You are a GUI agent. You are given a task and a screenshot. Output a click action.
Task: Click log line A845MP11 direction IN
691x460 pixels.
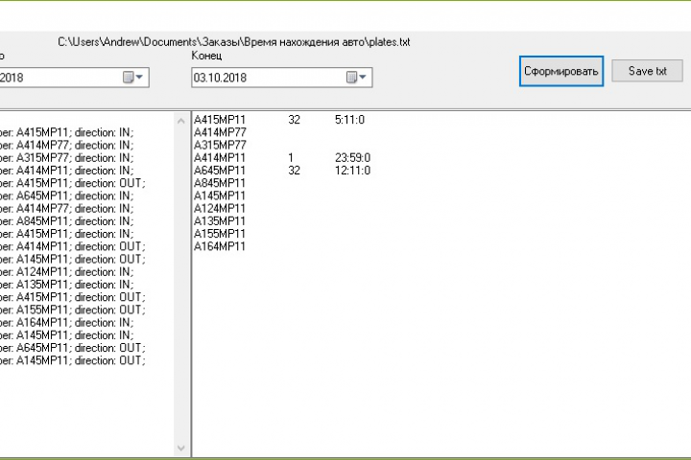66,221
